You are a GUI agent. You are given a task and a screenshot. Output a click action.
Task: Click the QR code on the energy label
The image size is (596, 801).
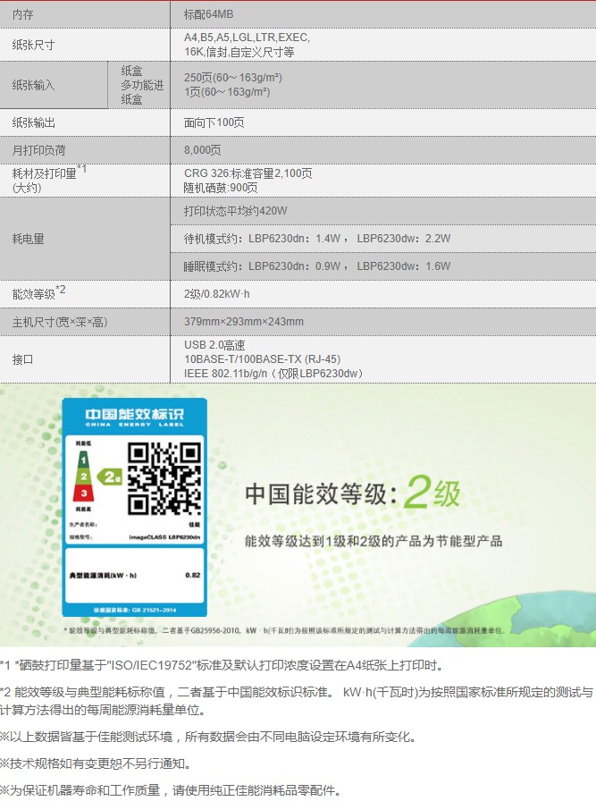164,478
